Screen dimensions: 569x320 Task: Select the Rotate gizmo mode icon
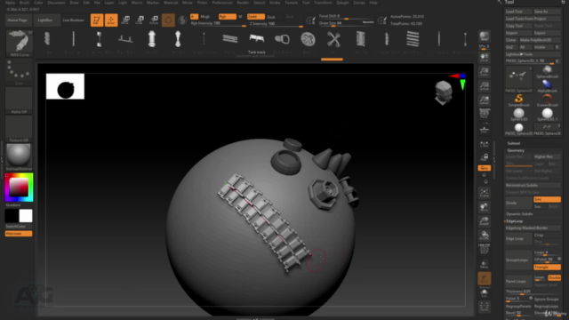coord(154,20)
